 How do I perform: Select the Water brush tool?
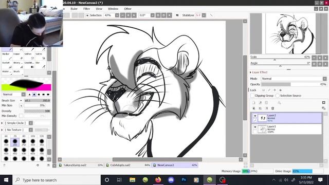pos(7,72)
